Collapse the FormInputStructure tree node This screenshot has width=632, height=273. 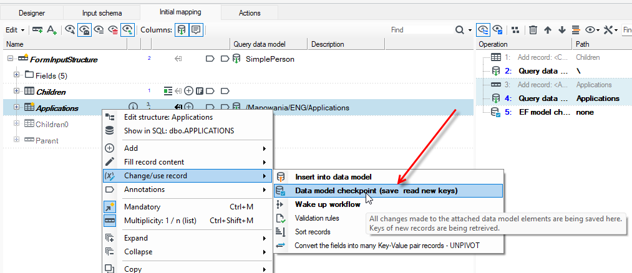point(10,59)
